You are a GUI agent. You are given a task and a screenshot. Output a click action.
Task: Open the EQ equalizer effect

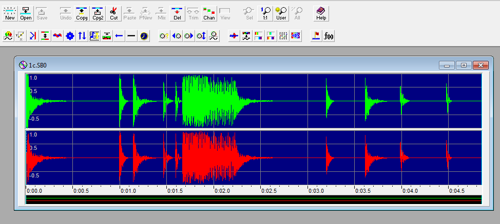click(296, 36)
